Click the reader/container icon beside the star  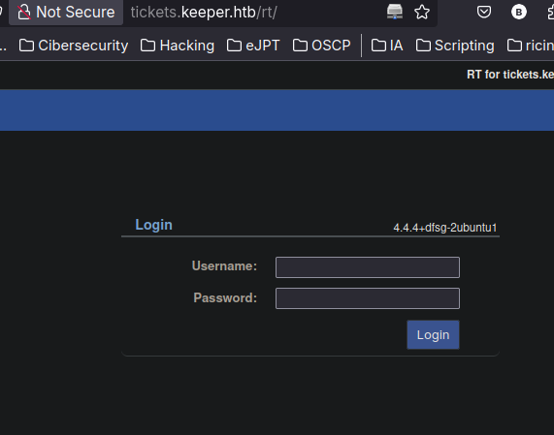pyautogui.click(x=395, y=12)
